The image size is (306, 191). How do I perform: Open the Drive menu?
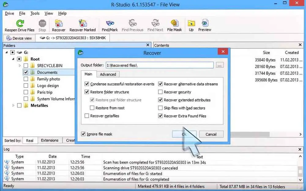tap(9, 13)
